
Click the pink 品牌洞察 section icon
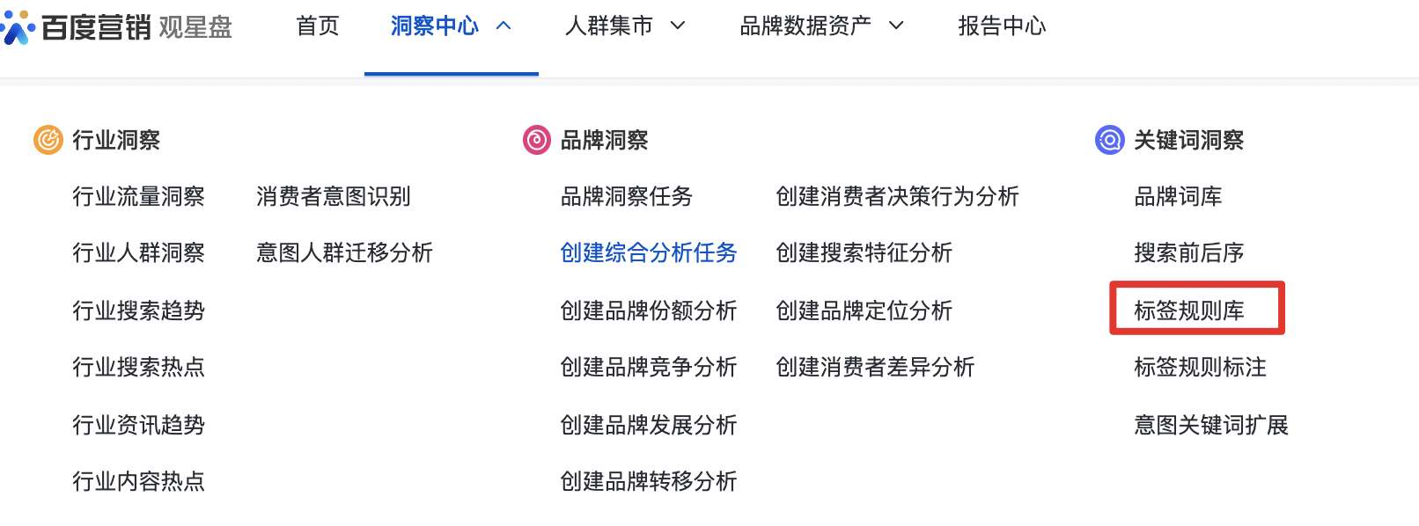click(536, 140)
